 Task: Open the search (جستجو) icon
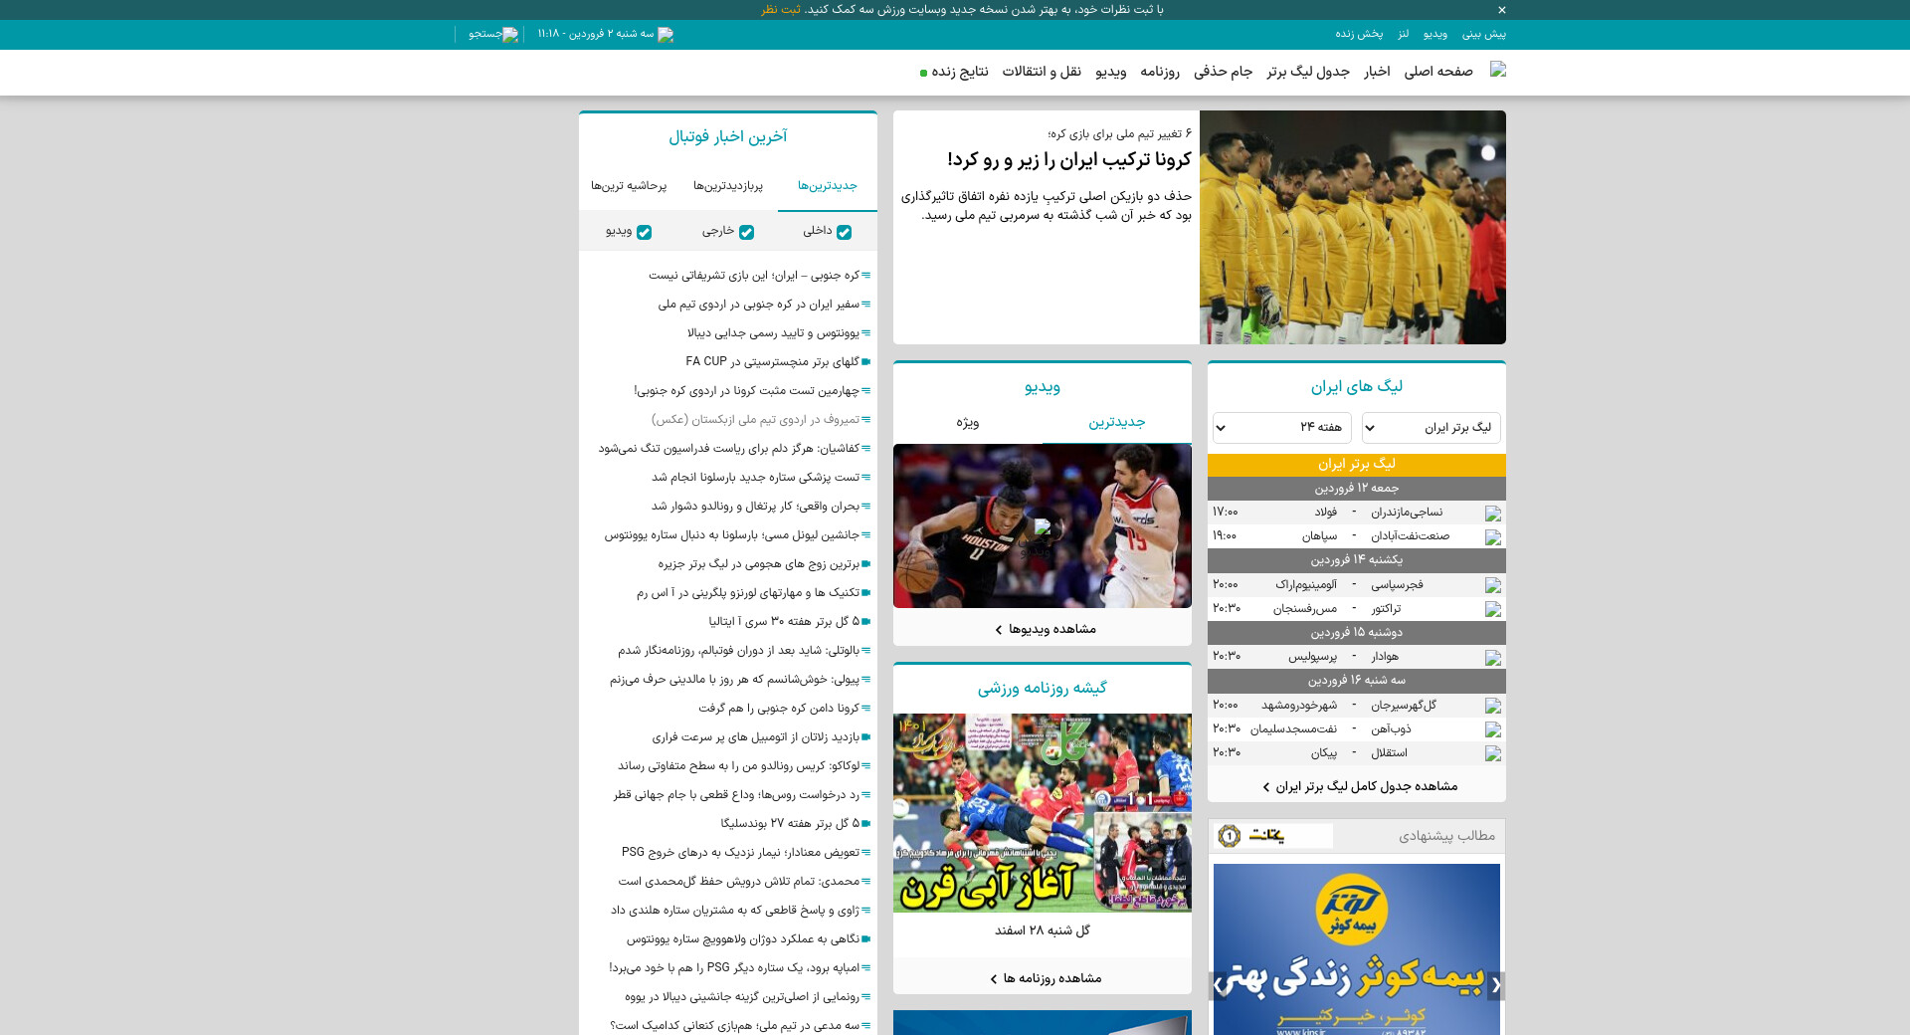click(510, 34)
